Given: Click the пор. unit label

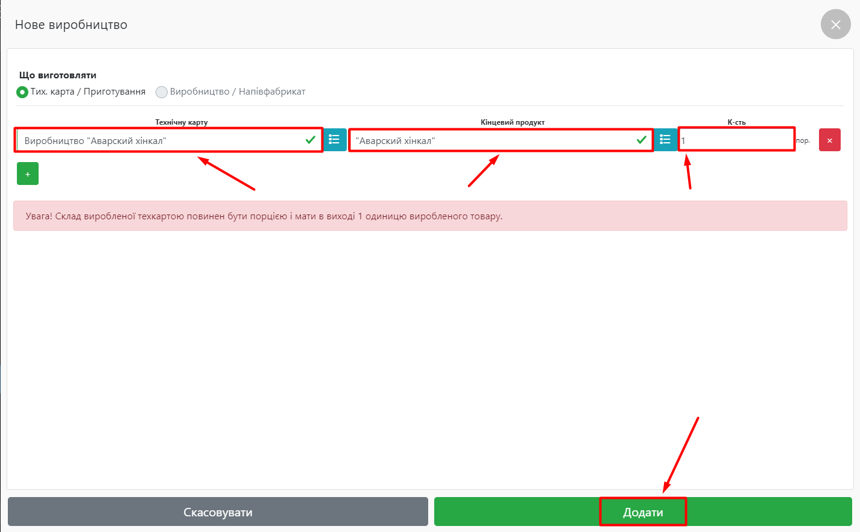Looking at the screenshot, I should pos(803,140).
